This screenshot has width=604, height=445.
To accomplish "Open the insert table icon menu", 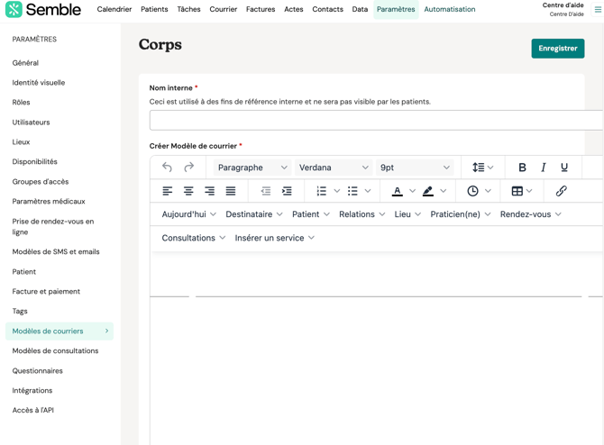I will (x=517, y=191).
